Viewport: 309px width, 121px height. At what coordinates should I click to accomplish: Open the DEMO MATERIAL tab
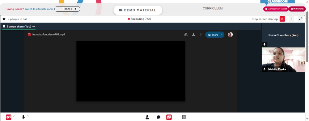click(138, 10)
